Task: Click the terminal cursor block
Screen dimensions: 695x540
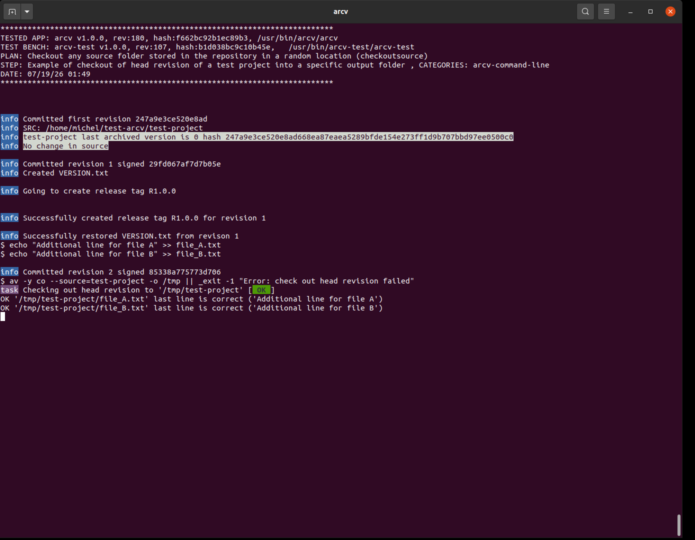Action: (x=2, y=316)
